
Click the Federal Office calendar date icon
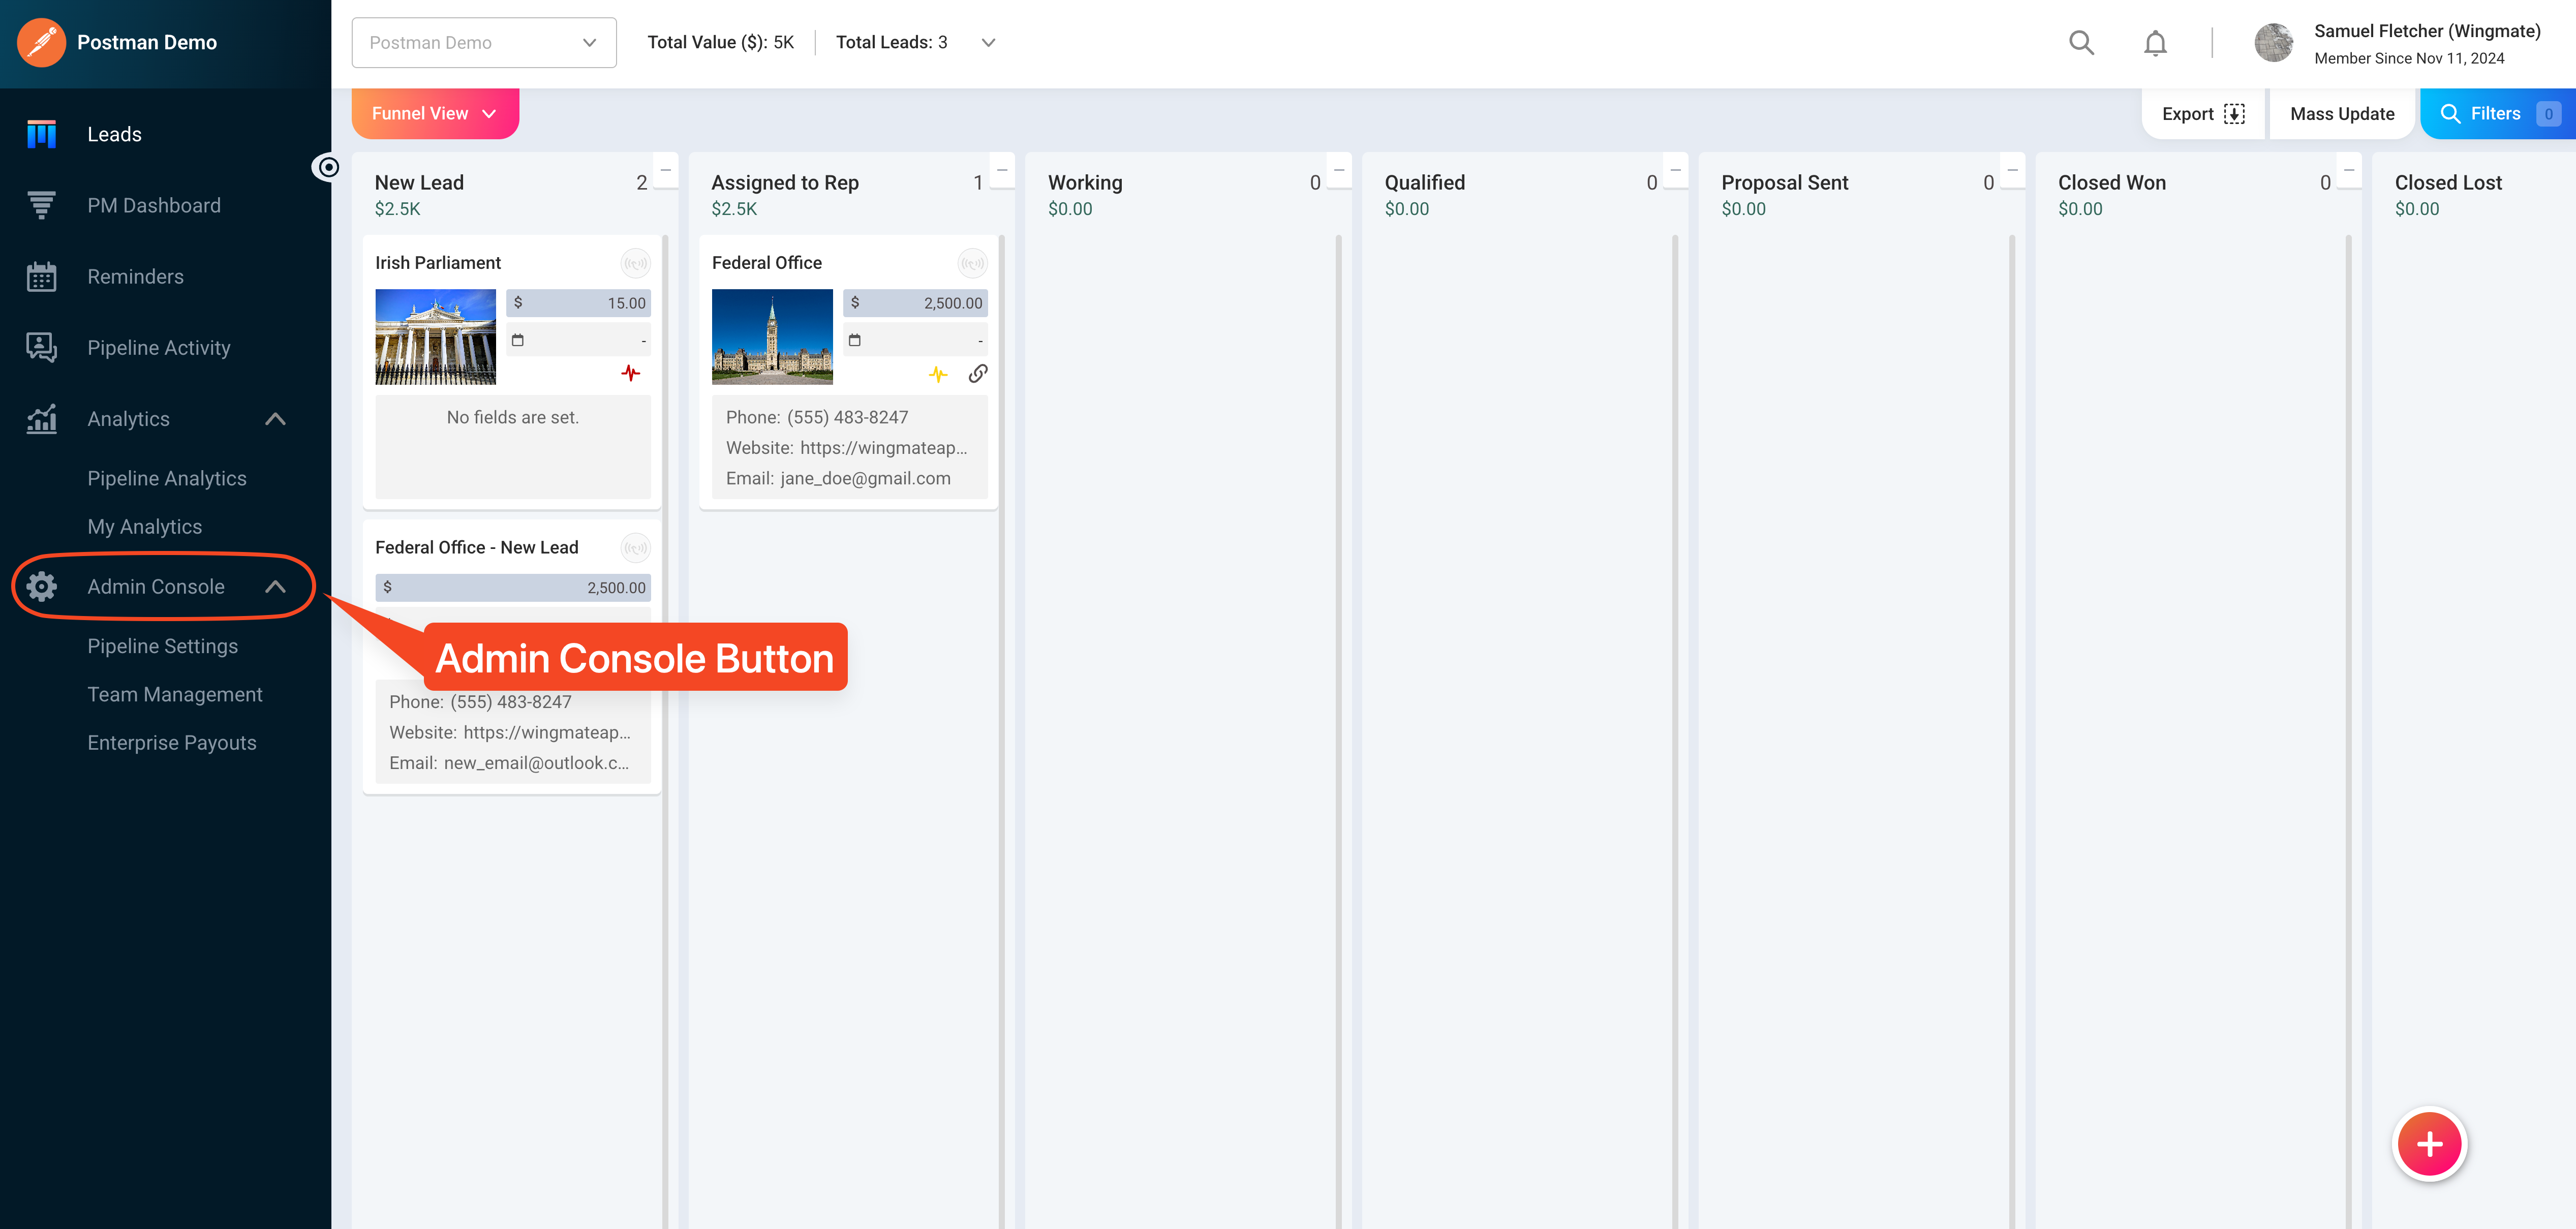point(854,340)
